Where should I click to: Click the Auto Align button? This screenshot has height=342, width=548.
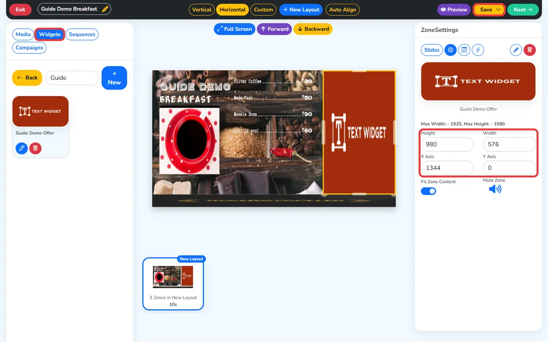[342, 10]
